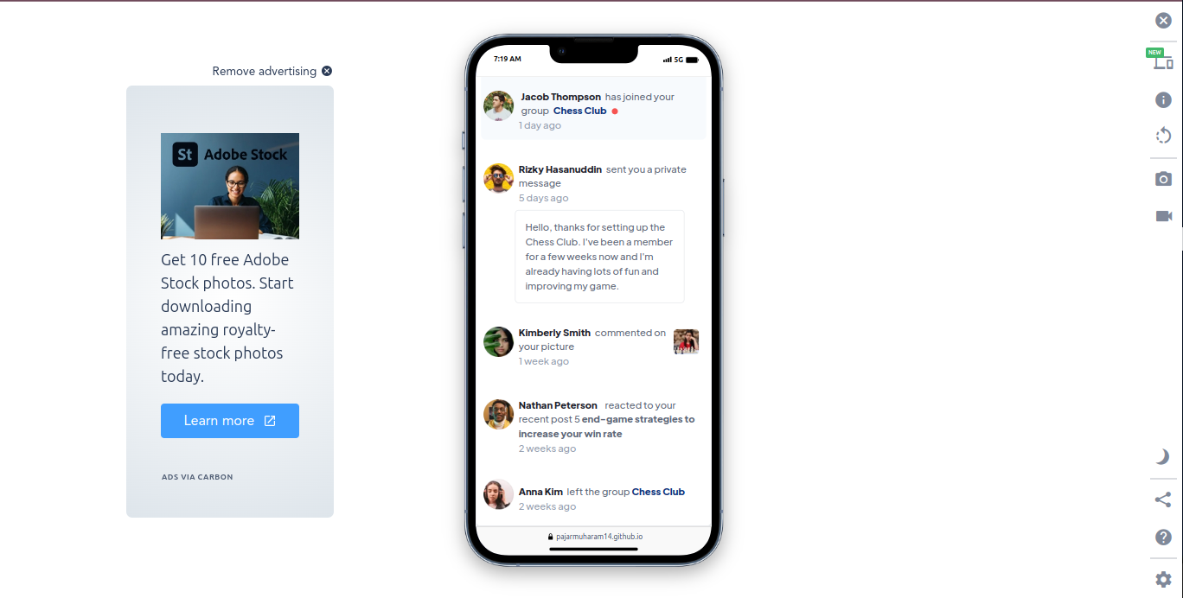This screenshot has height=598, width=1183.
Task: Open settings with the gear icon
Action: coord(1163,579)
